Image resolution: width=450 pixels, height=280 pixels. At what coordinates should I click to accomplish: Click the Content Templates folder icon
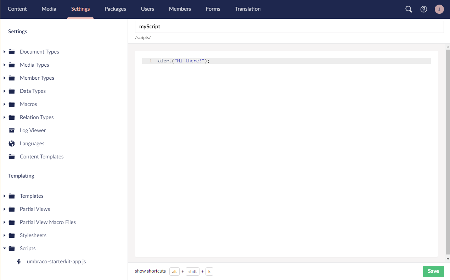click(x=12, y=157)
